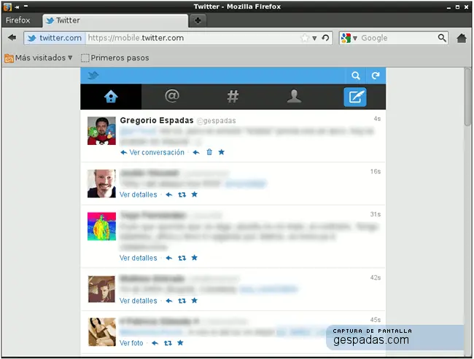Select the Twitter browser tab
This screenshot has height=359, width=474.
point(115,20)
